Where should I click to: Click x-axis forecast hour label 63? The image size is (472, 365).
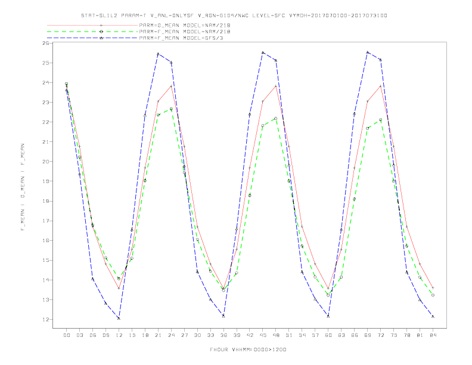(x=341, y=335)
